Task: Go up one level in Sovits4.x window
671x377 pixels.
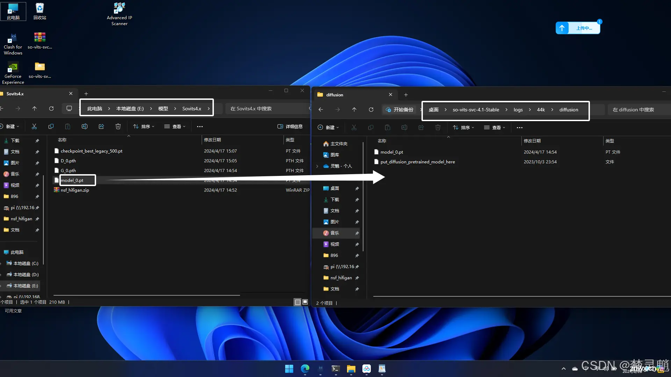Action: 34,109
